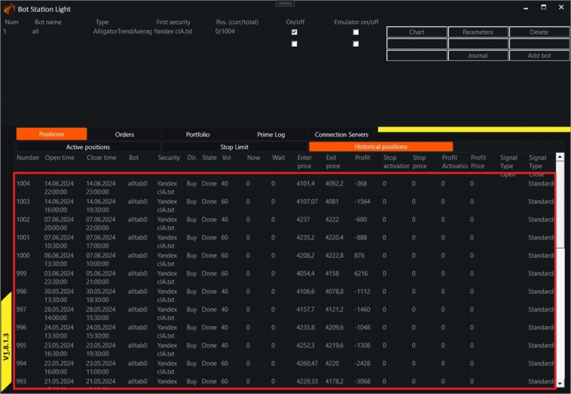This screenshot has height=394, width=571.
Task: Open bot Parameters
Action: pyautogui.click(x=478, y=32)
